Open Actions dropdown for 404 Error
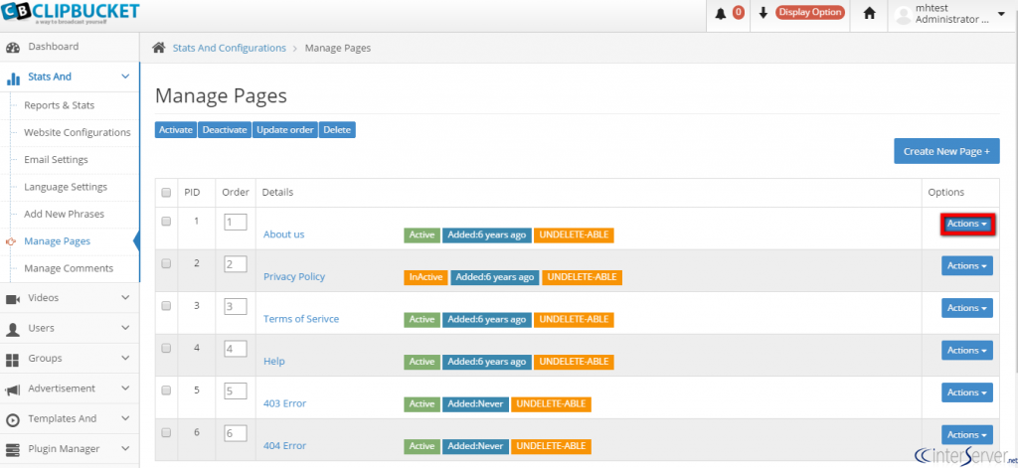 [967, 435]
